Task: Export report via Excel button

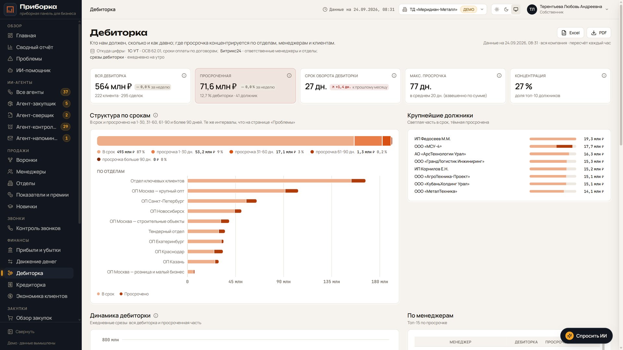Action: pyautogui.click(x=570, y=33)
